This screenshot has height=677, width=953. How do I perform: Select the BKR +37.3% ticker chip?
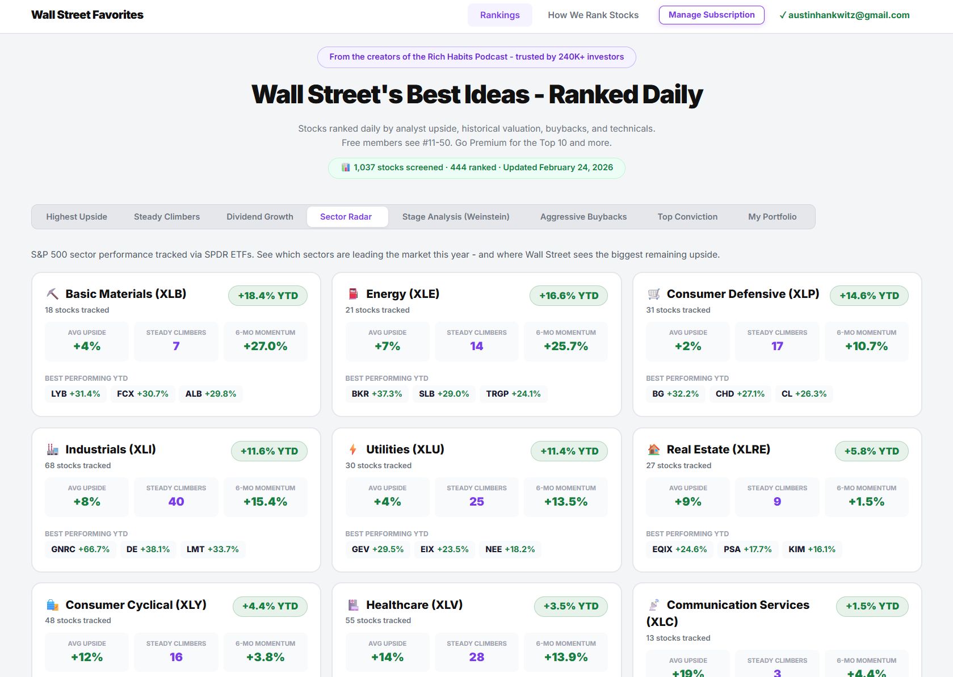click(x=376, y=394)
